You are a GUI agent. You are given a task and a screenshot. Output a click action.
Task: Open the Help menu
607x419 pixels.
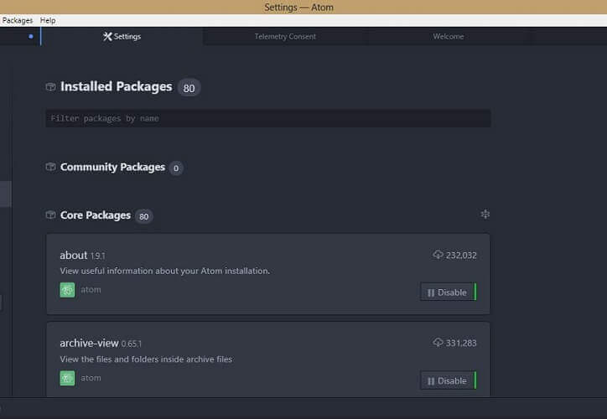48,20
